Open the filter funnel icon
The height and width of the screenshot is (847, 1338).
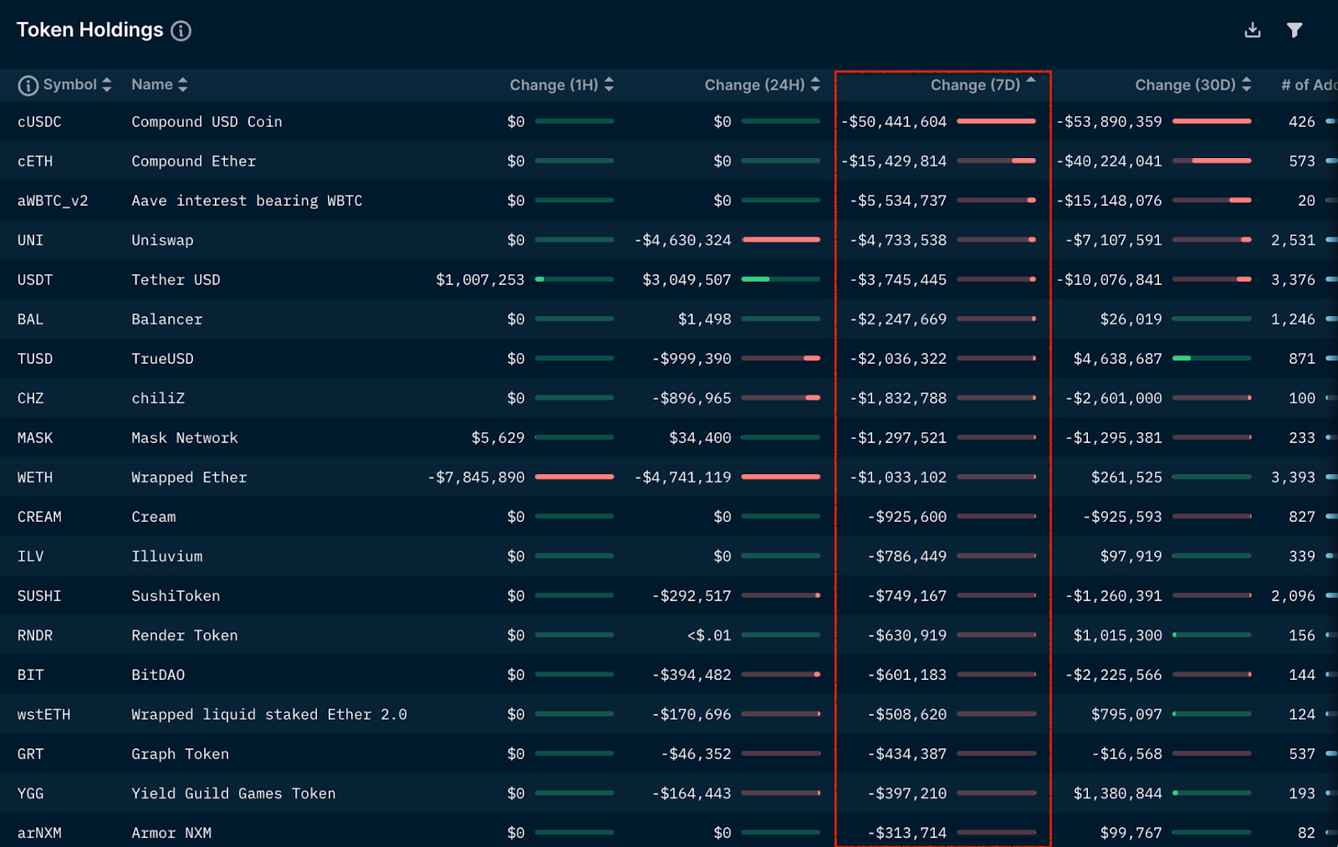click(1295, 30)
